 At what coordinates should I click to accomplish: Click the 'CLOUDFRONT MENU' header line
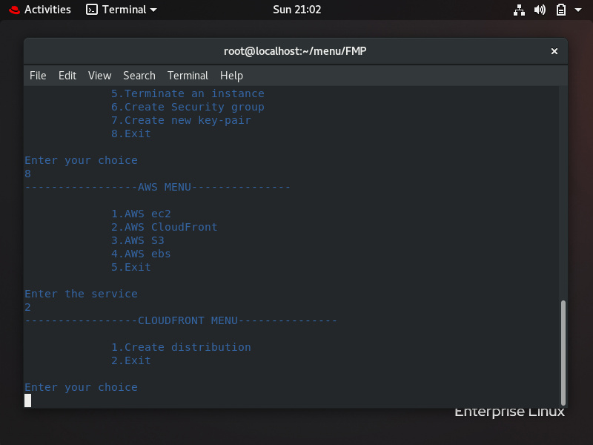click(181, 320)
